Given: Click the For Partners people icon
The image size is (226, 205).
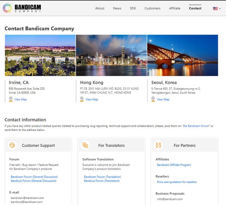Looking at the screenshot, I should pos(158,145).
